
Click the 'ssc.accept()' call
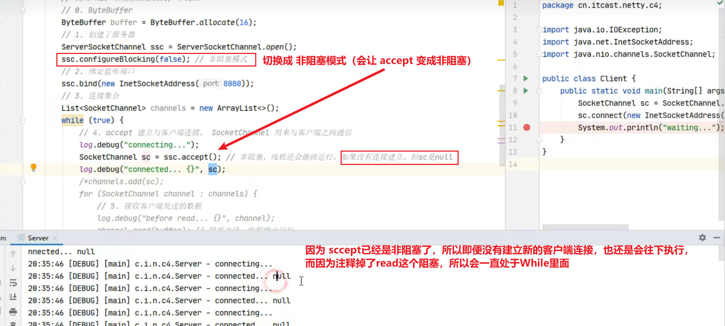pos(190,157)
